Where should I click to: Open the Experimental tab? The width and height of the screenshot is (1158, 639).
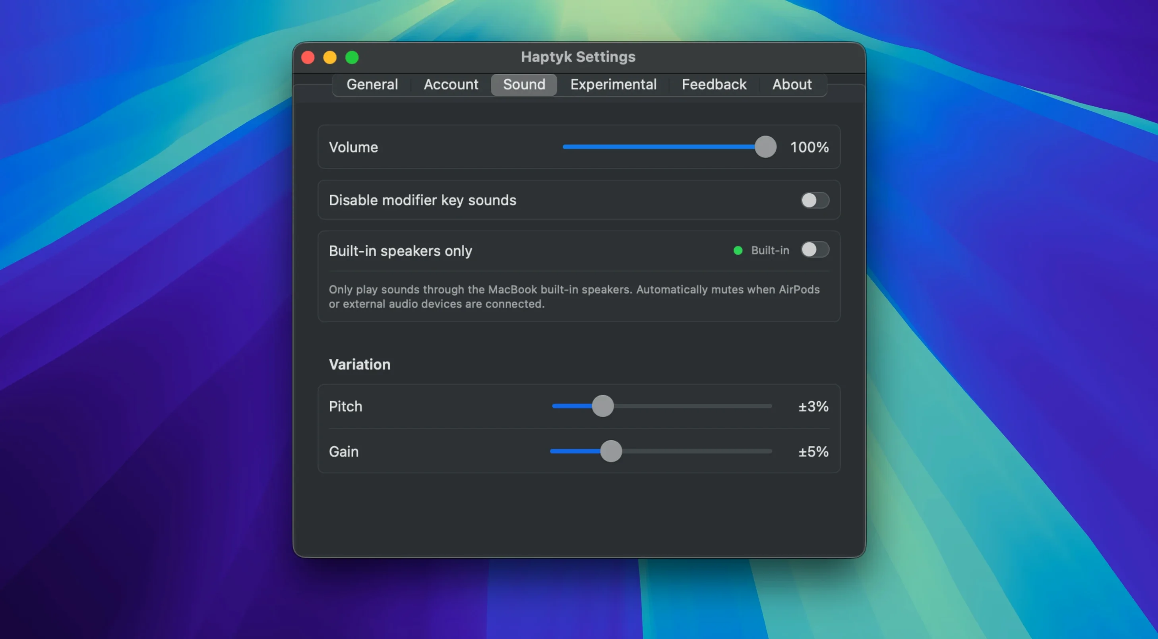tap(613, 85)
